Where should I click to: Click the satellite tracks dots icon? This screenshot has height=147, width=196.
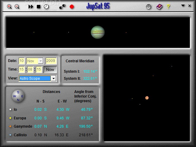coord(62,7)
